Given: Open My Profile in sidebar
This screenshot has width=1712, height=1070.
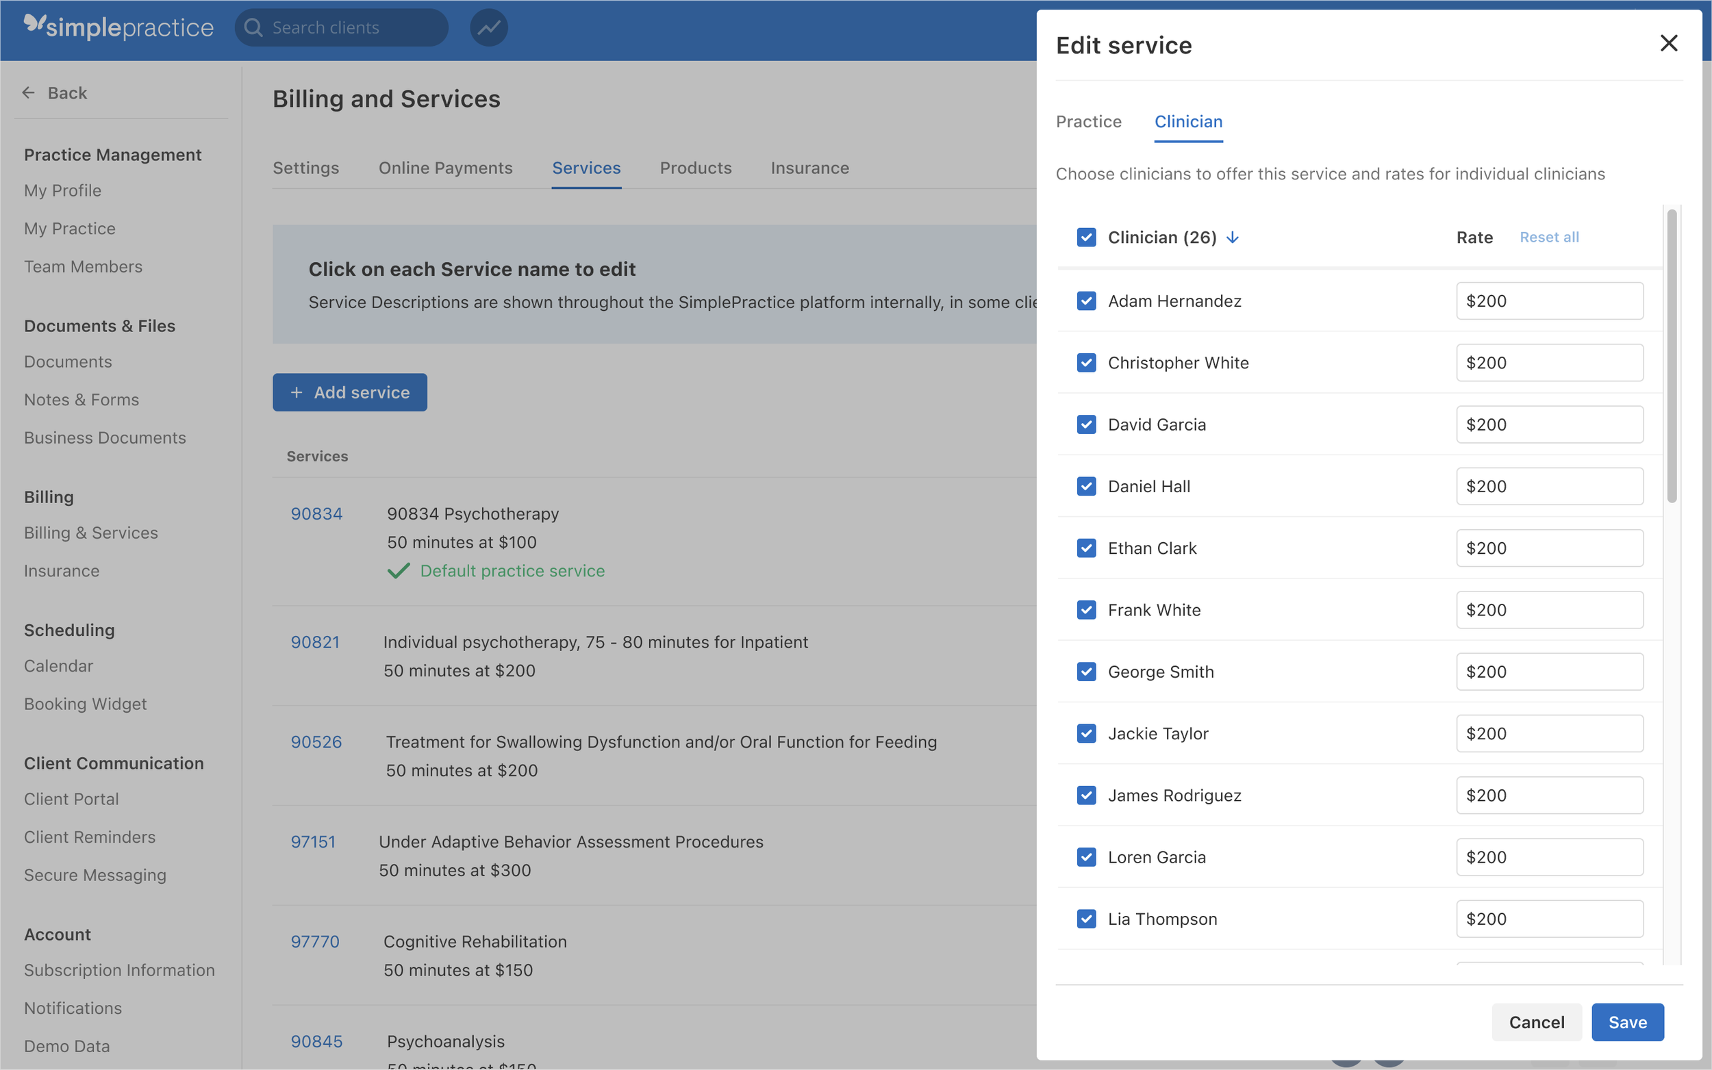Looking at the screenshot, I should tap(62, 190).
